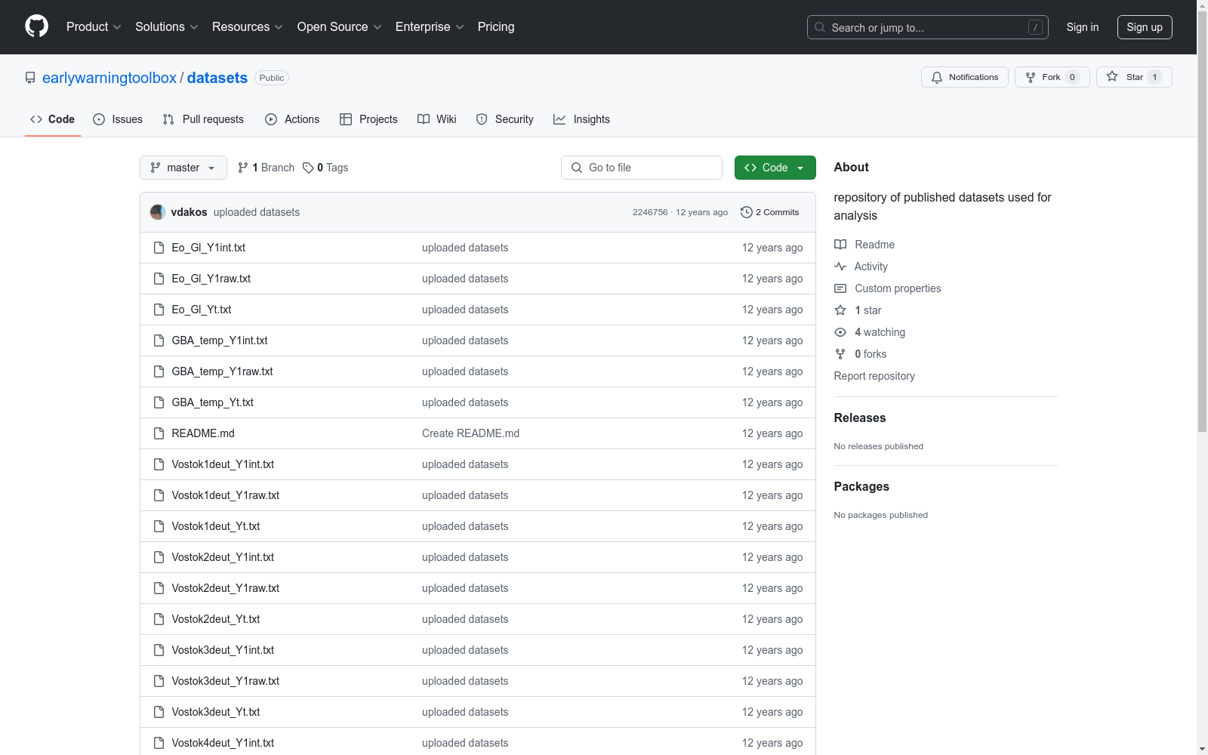Open file Vostok1deut_Y1raw.txt
The image size is (1208, 755).
tap(226, 495)
